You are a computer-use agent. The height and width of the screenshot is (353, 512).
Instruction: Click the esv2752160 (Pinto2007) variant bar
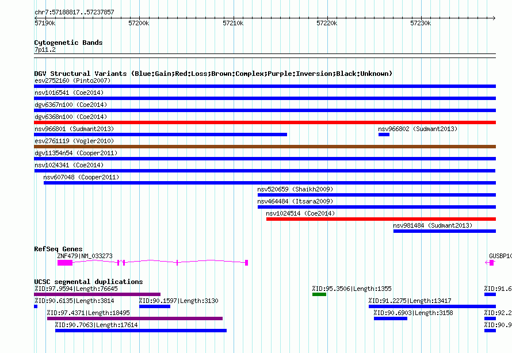tap(265, 86)
